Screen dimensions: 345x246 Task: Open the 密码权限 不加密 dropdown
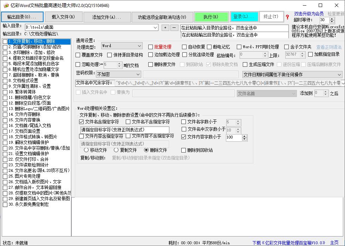(138, 75)
